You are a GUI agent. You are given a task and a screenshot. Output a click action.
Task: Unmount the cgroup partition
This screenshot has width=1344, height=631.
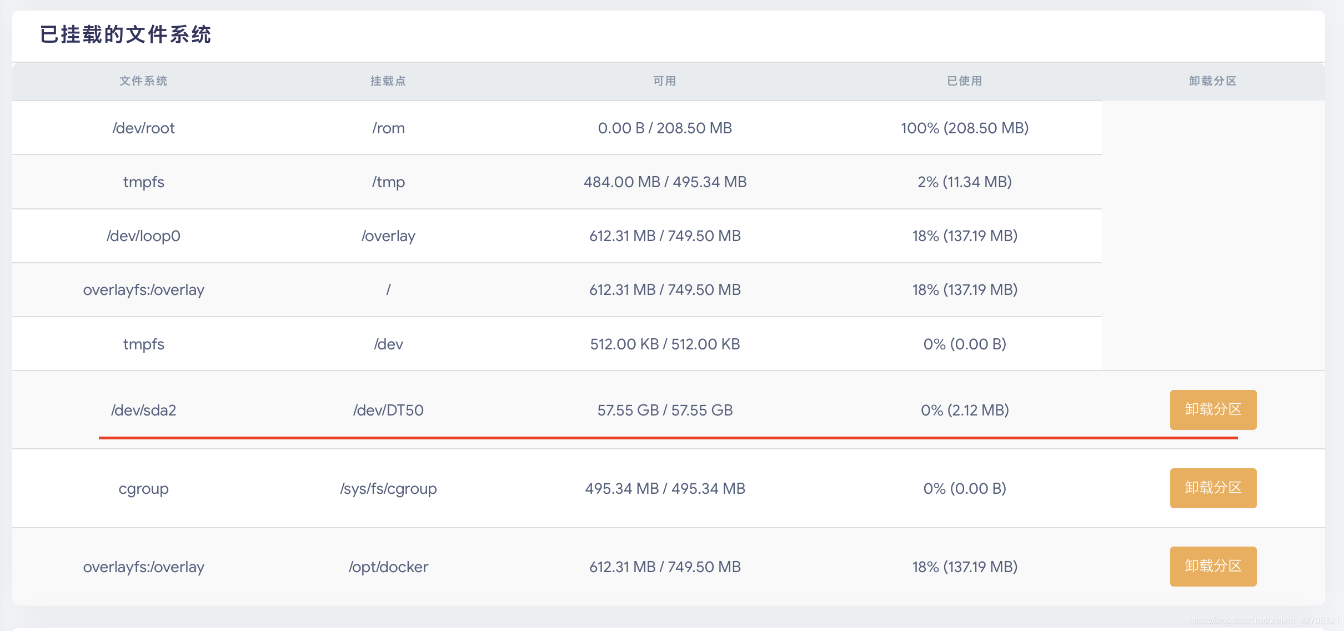[1212, 488]
